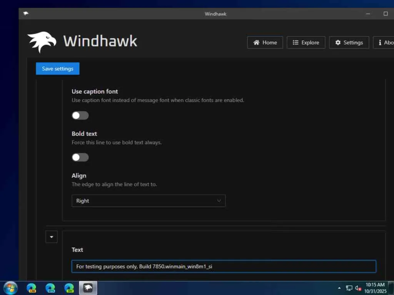Click the Windhawk eagle logo
The image size is (394, 295).
click(x=42, y=41)
